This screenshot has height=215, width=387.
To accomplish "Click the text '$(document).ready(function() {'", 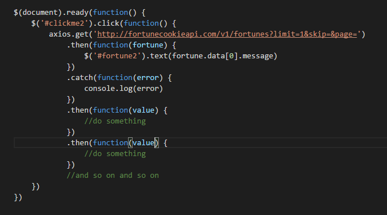I will [79, 13].
